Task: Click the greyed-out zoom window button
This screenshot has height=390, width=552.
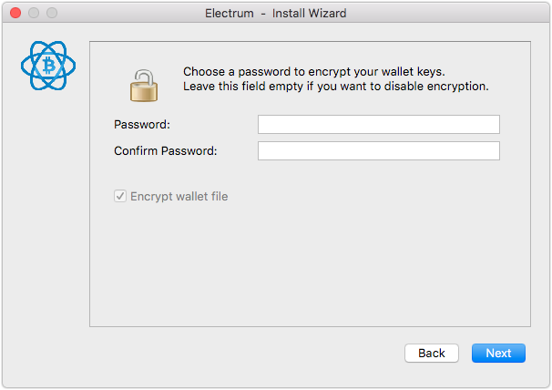Action: coord(52,13)
